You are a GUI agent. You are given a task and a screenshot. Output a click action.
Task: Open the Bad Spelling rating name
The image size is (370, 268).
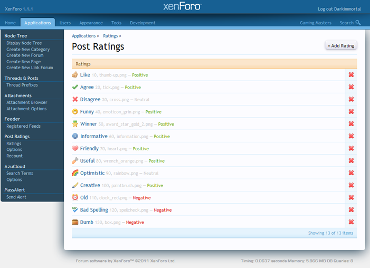pyautogui.click(x=94, y=210)
